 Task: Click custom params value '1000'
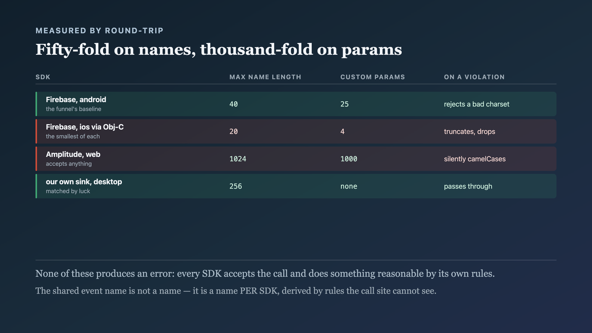(349, 159)
